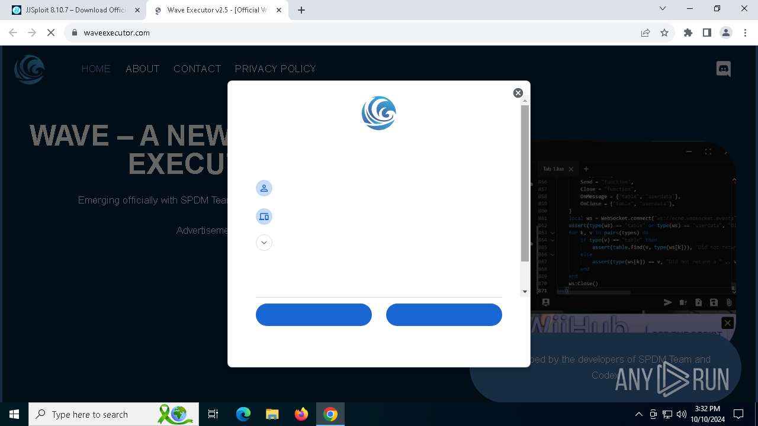
Task: Close the JJSploit browser tab
Action: 137,10
